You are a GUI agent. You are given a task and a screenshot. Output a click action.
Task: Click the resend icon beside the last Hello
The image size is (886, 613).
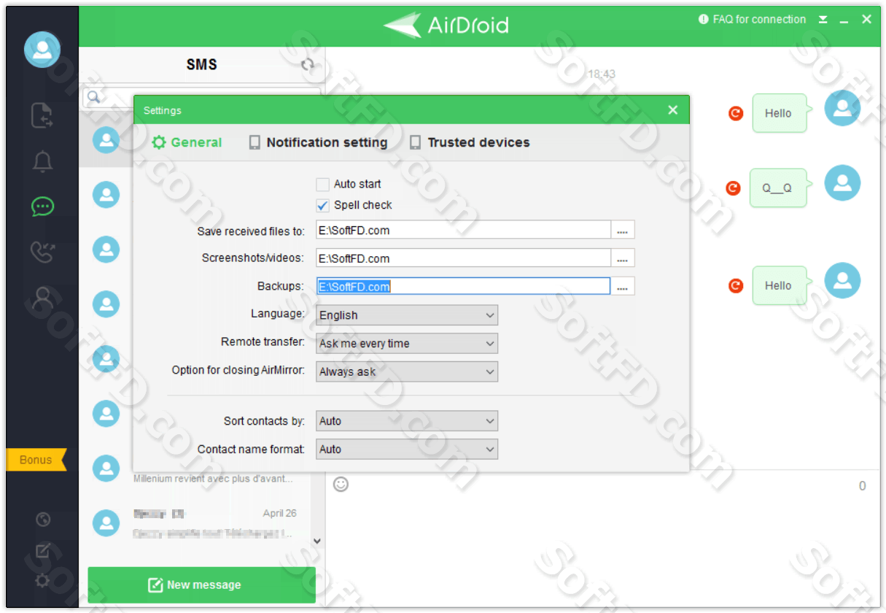[736, 285]
